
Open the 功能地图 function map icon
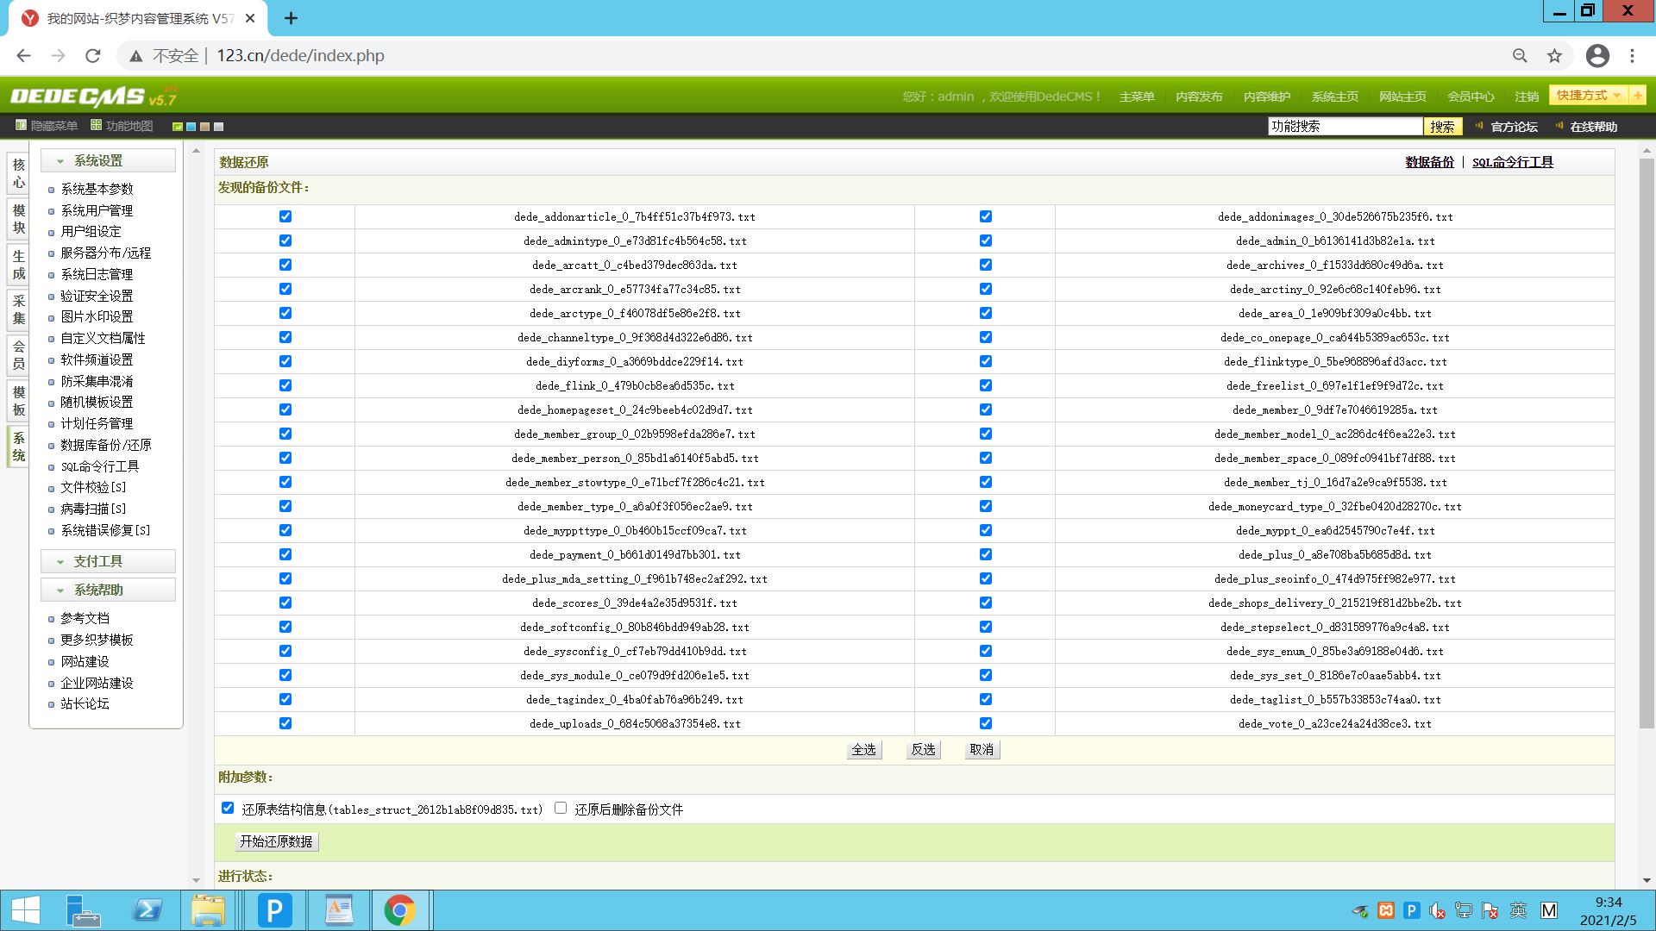click(96, 126)
